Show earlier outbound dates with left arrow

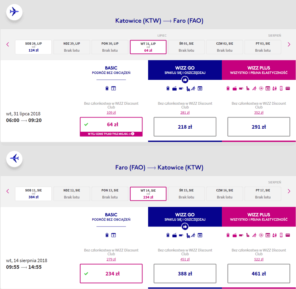[x=8, y=44]
